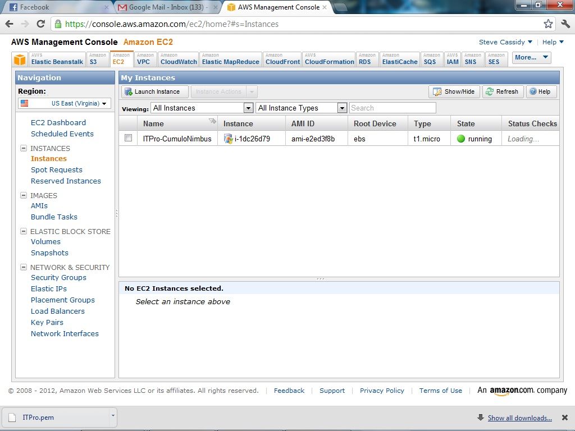Close the Google Mail tab
575x431 pixels.
point(215,7)
